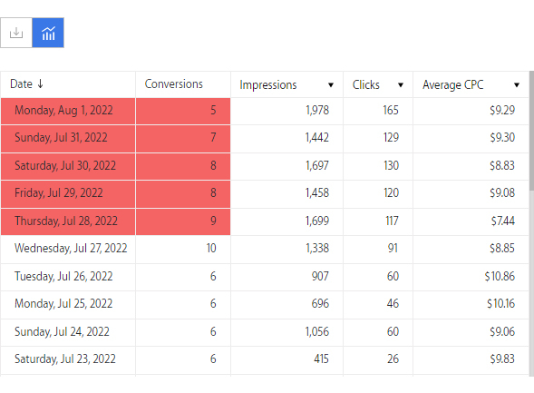This screenshot has height=393, width=534.
Task: Open the Clicks column dropdown arrow
Action: (x=401, y=85)
